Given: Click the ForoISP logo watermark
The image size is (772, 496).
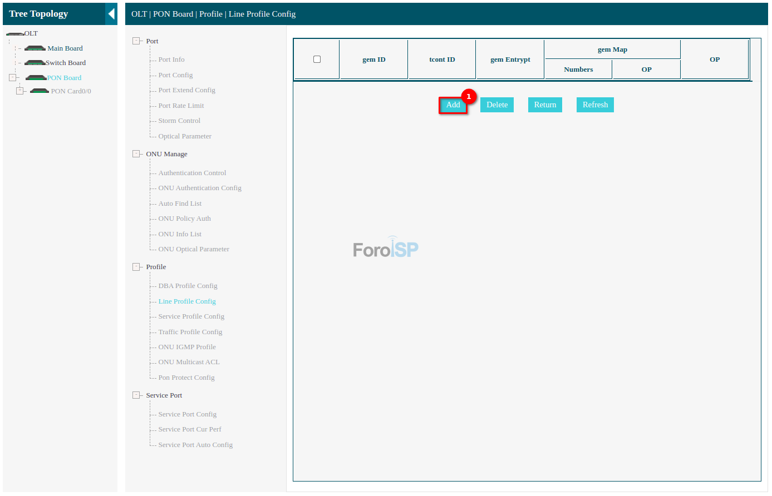Looking at the screenshot, I should (x=386, y=248).
